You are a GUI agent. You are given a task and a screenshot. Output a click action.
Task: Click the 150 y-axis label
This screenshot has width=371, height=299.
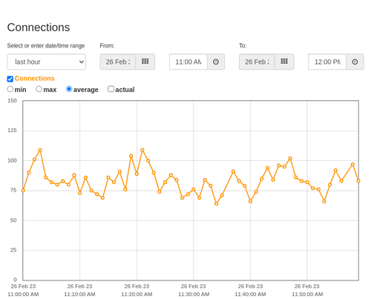pyautogui.click(x=12, y=101)
